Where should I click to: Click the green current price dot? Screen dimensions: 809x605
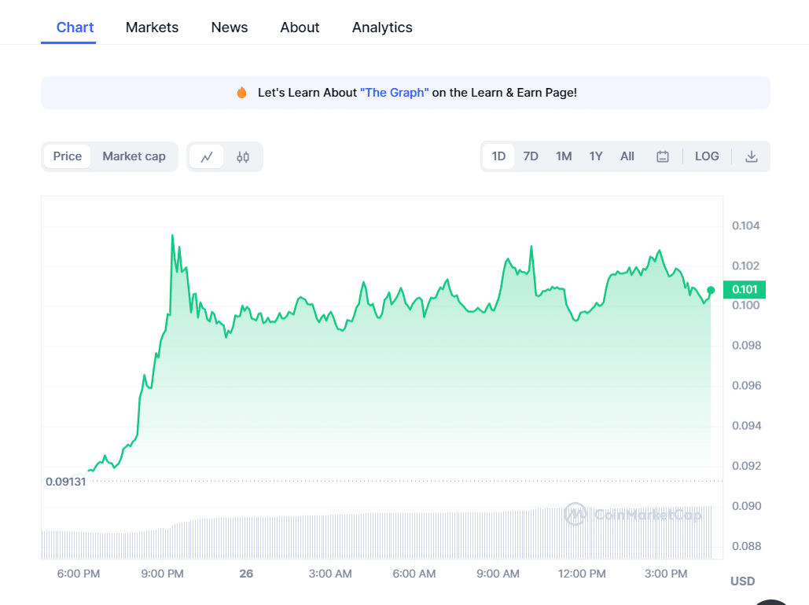(x=711, y=290)
